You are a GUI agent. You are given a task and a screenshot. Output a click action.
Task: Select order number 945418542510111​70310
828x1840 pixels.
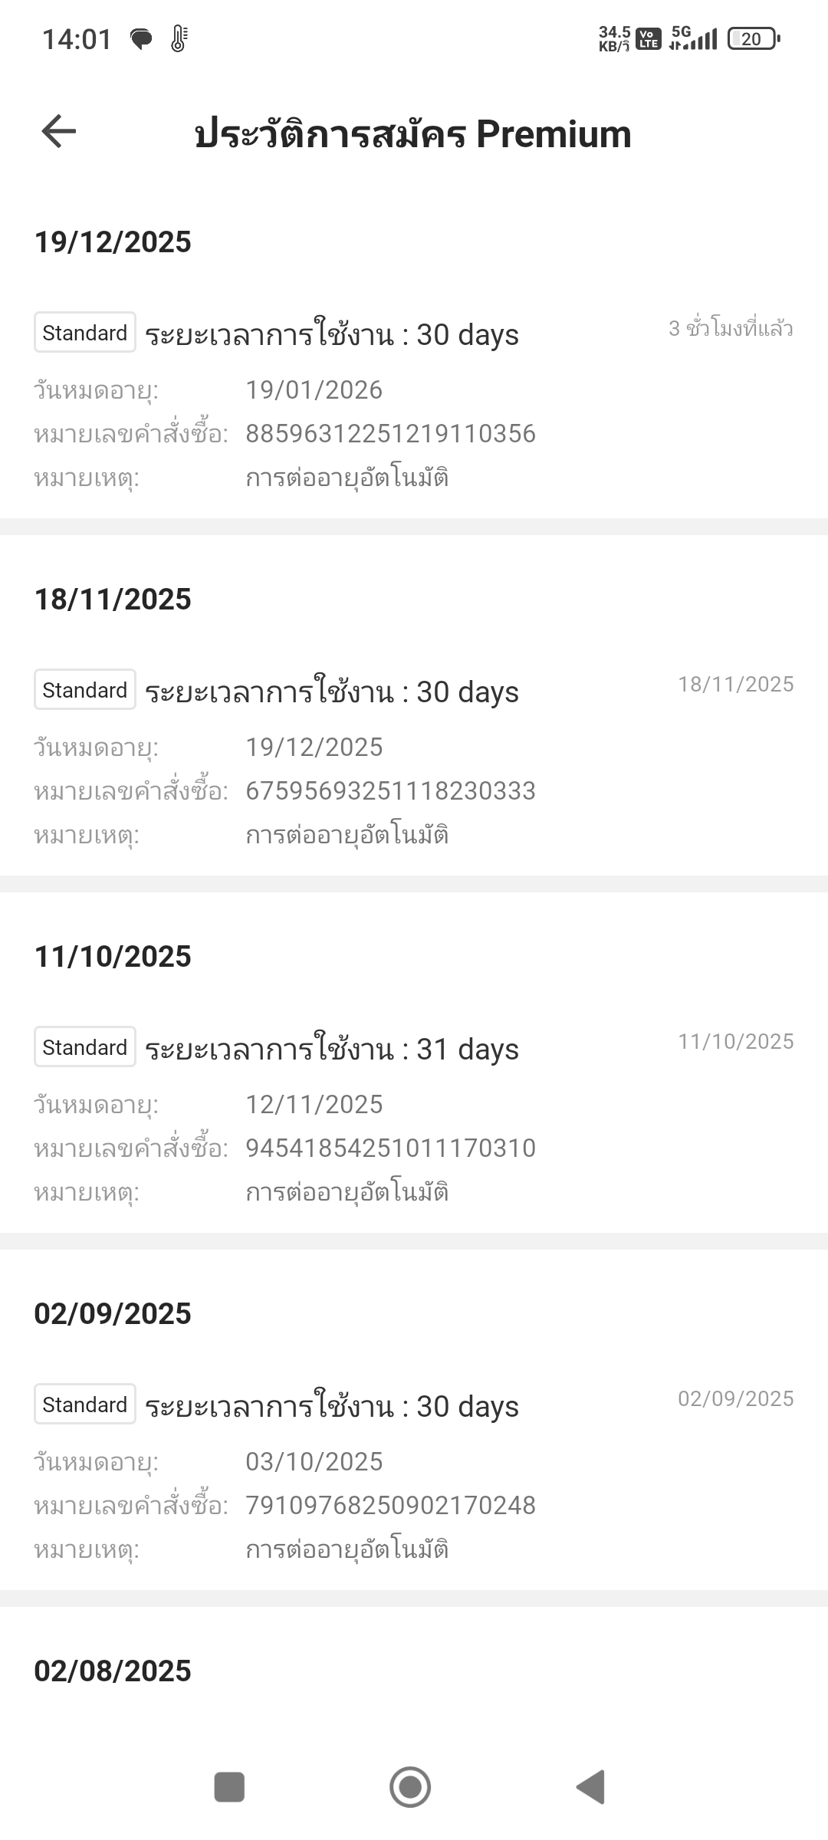coord(390,1148)
